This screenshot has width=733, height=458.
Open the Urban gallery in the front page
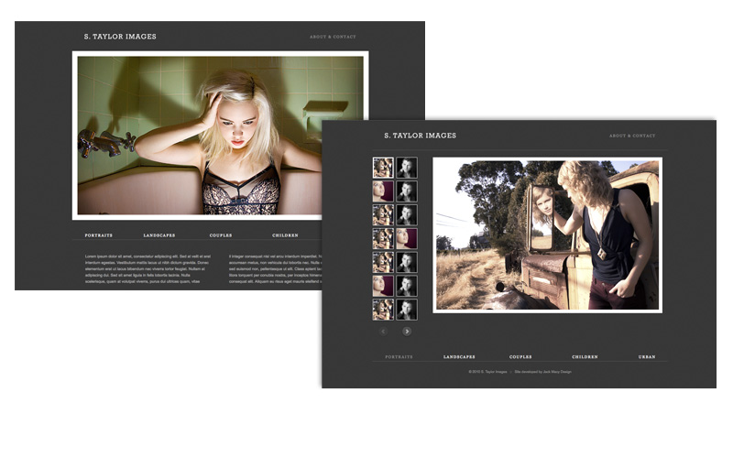pos(646,356)
